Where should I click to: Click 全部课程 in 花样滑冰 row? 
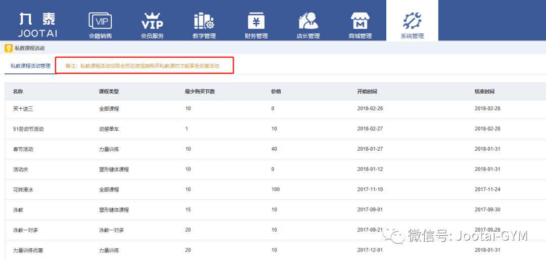point(109,190)
